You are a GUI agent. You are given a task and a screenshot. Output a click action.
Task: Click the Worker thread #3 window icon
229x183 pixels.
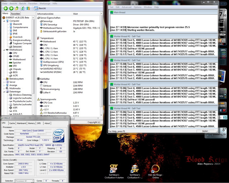112,84
